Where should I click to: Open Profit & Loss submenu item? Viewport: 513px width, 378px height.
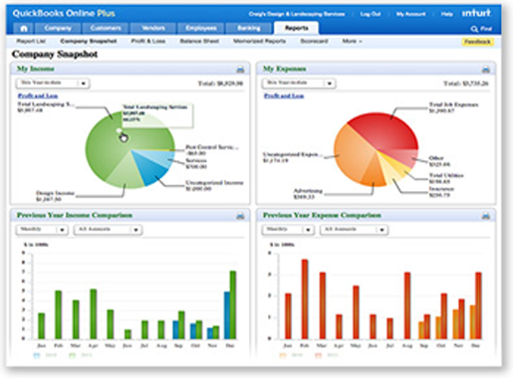148,41
